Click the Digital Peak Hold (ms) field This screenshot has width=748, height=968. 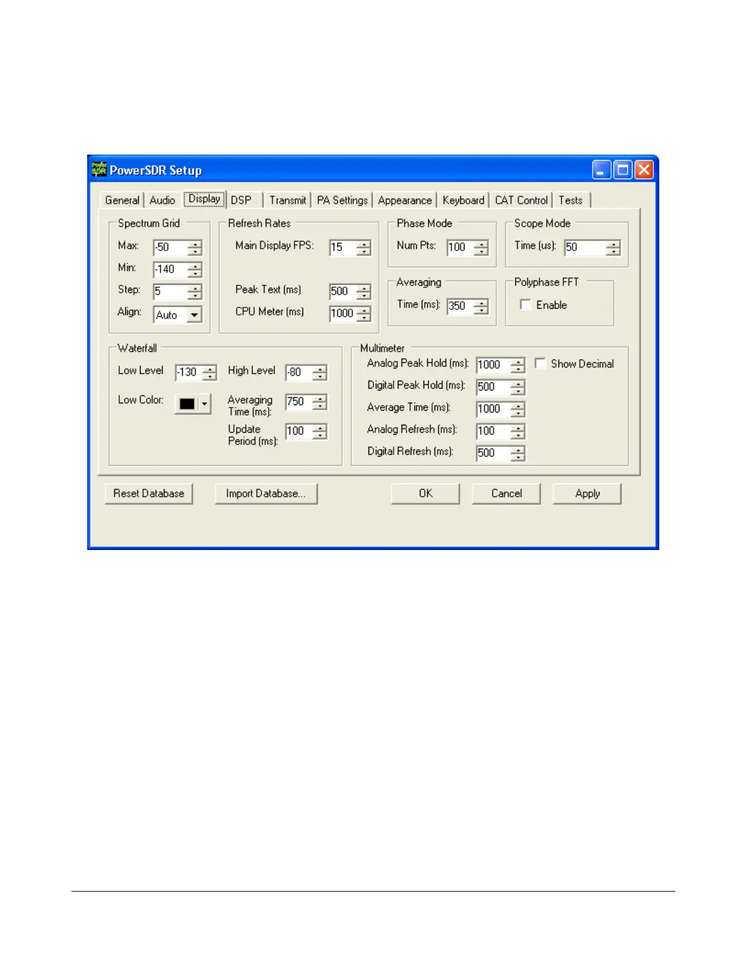pos(493,387)
